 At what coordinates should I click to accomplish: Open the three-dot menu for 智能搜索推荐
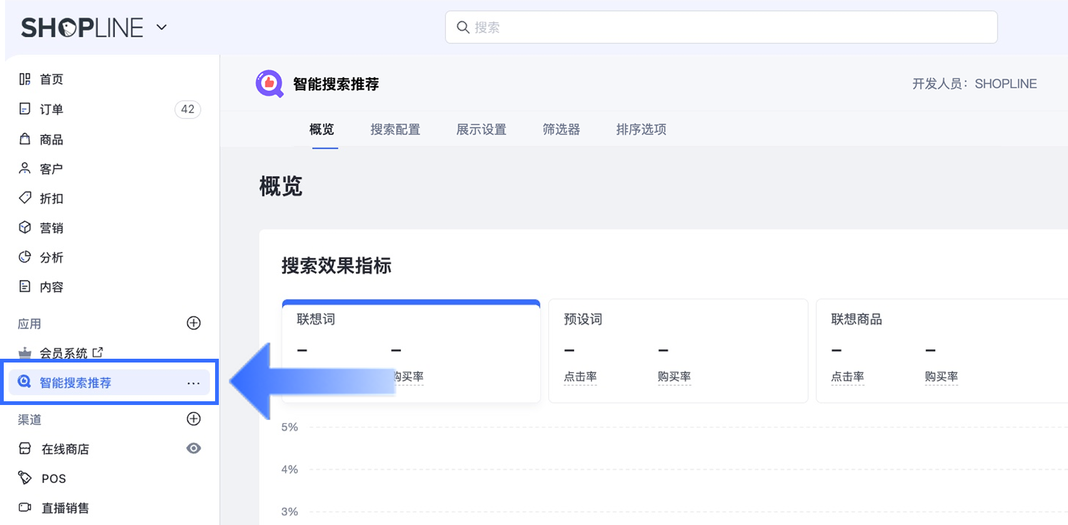pos(194,382)
